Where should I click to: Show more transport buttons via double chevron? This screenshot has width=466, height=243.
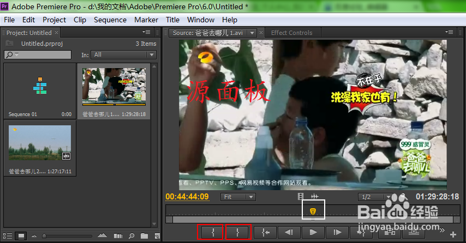coord(442,230)
